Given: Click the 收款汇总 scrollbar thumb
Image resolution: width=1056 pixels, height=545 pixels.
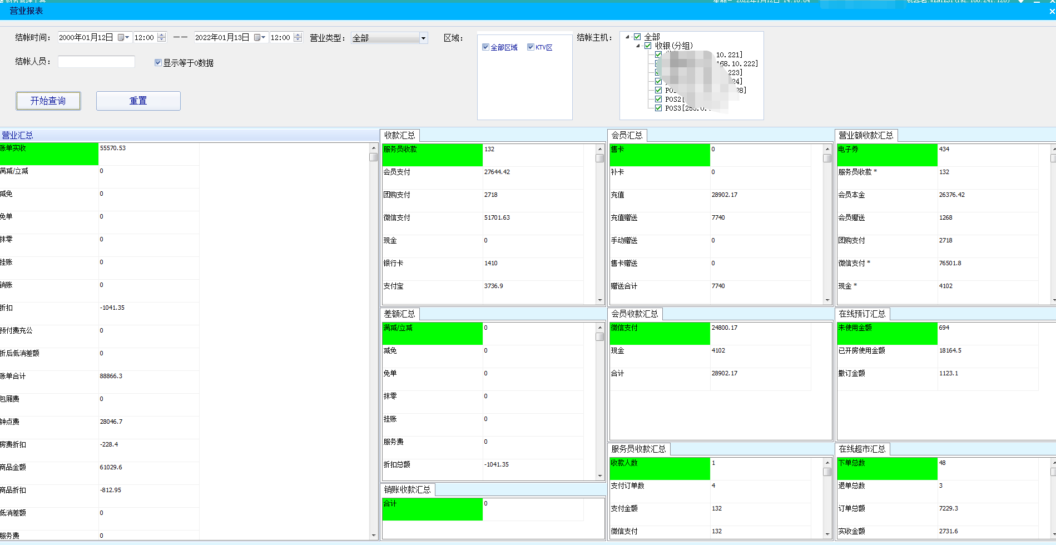Looking at the screenshot, I should (600, 158).
